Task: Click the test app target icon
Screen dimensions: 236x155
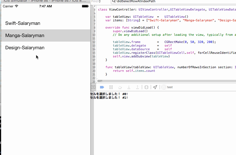Action: (164, 87)
